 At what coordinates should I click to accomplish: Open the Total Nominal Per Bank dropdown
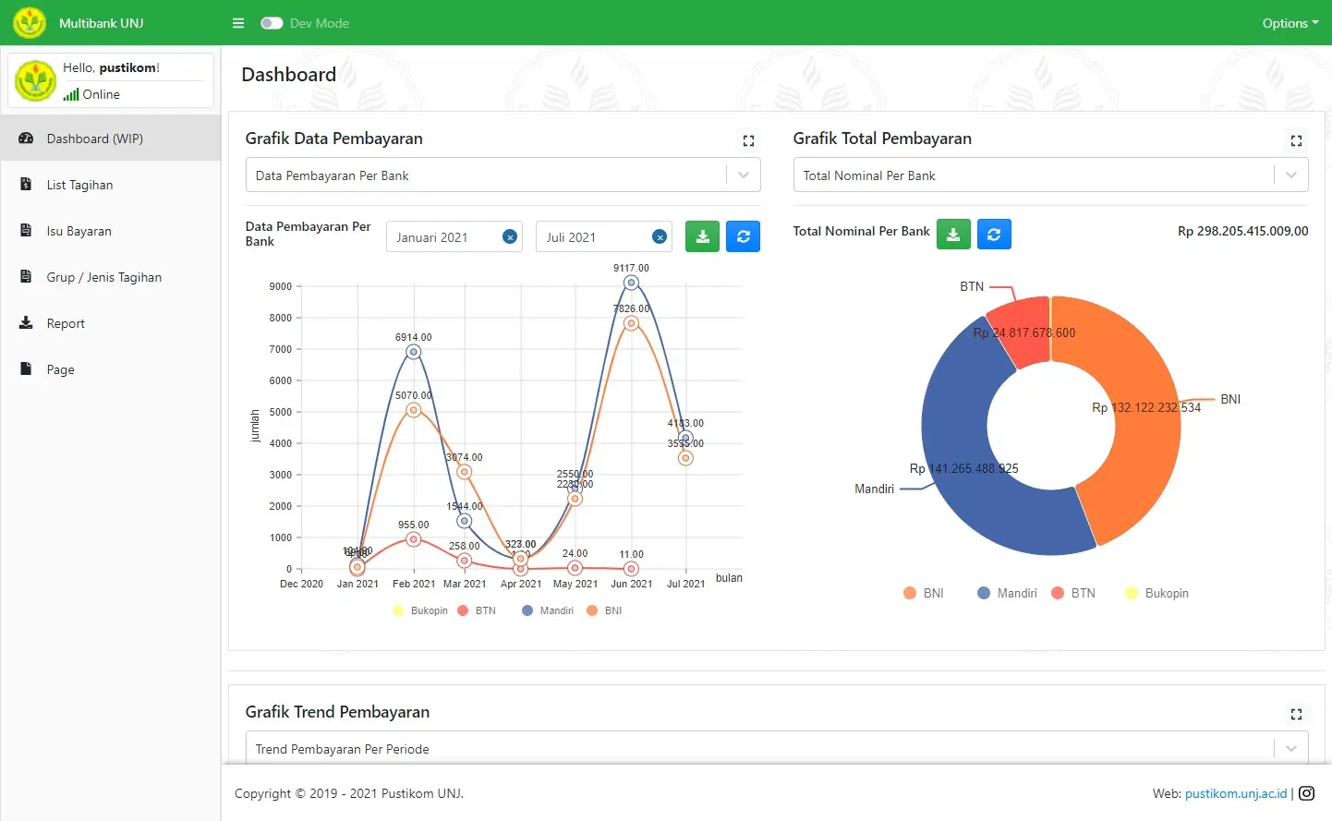pyautogui.click(x=1049, y=175)
